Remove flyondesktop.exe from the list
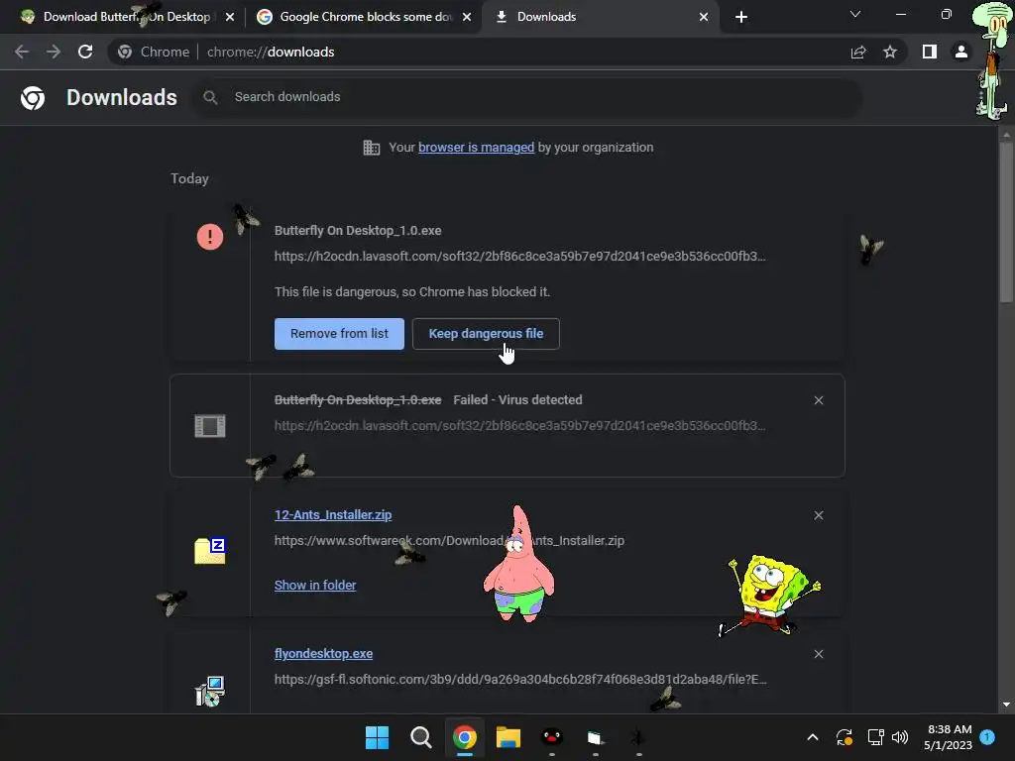 (819, 654)
